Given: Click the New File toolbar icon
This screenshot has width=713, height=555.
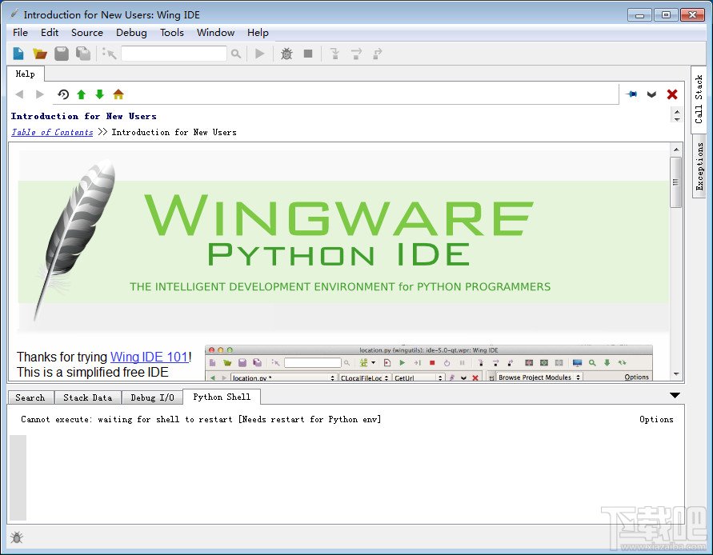Looking at the screenshot, I should pos(18,54).
